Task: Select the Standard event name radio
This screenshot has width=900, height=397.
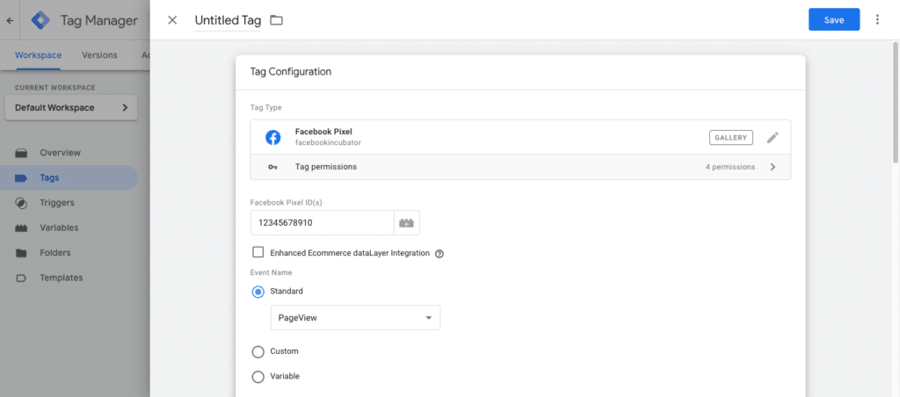Action: pos(258,292)
